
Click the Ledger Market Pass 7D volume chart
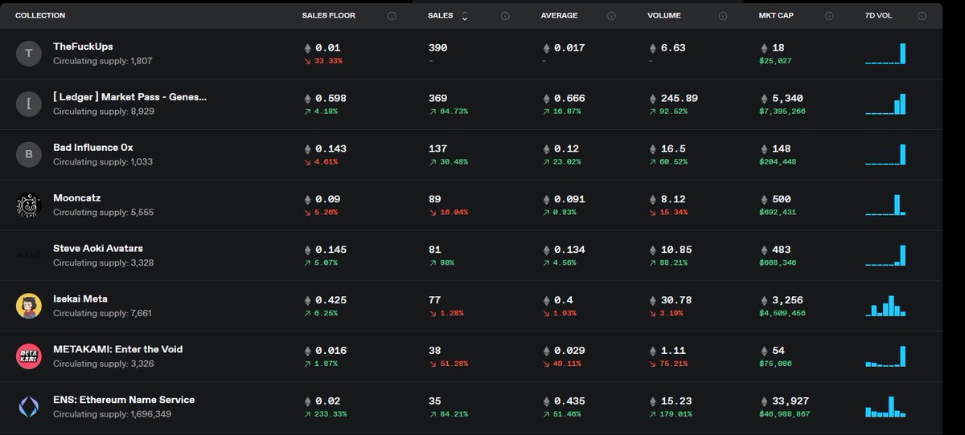885,104
